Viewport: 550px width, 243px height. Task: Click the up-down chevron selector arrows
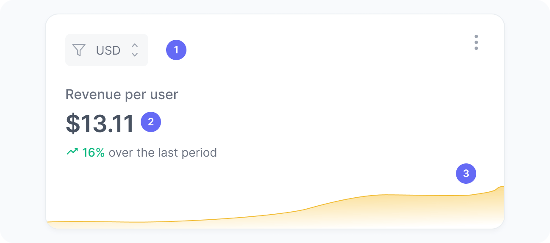point(135,50)
